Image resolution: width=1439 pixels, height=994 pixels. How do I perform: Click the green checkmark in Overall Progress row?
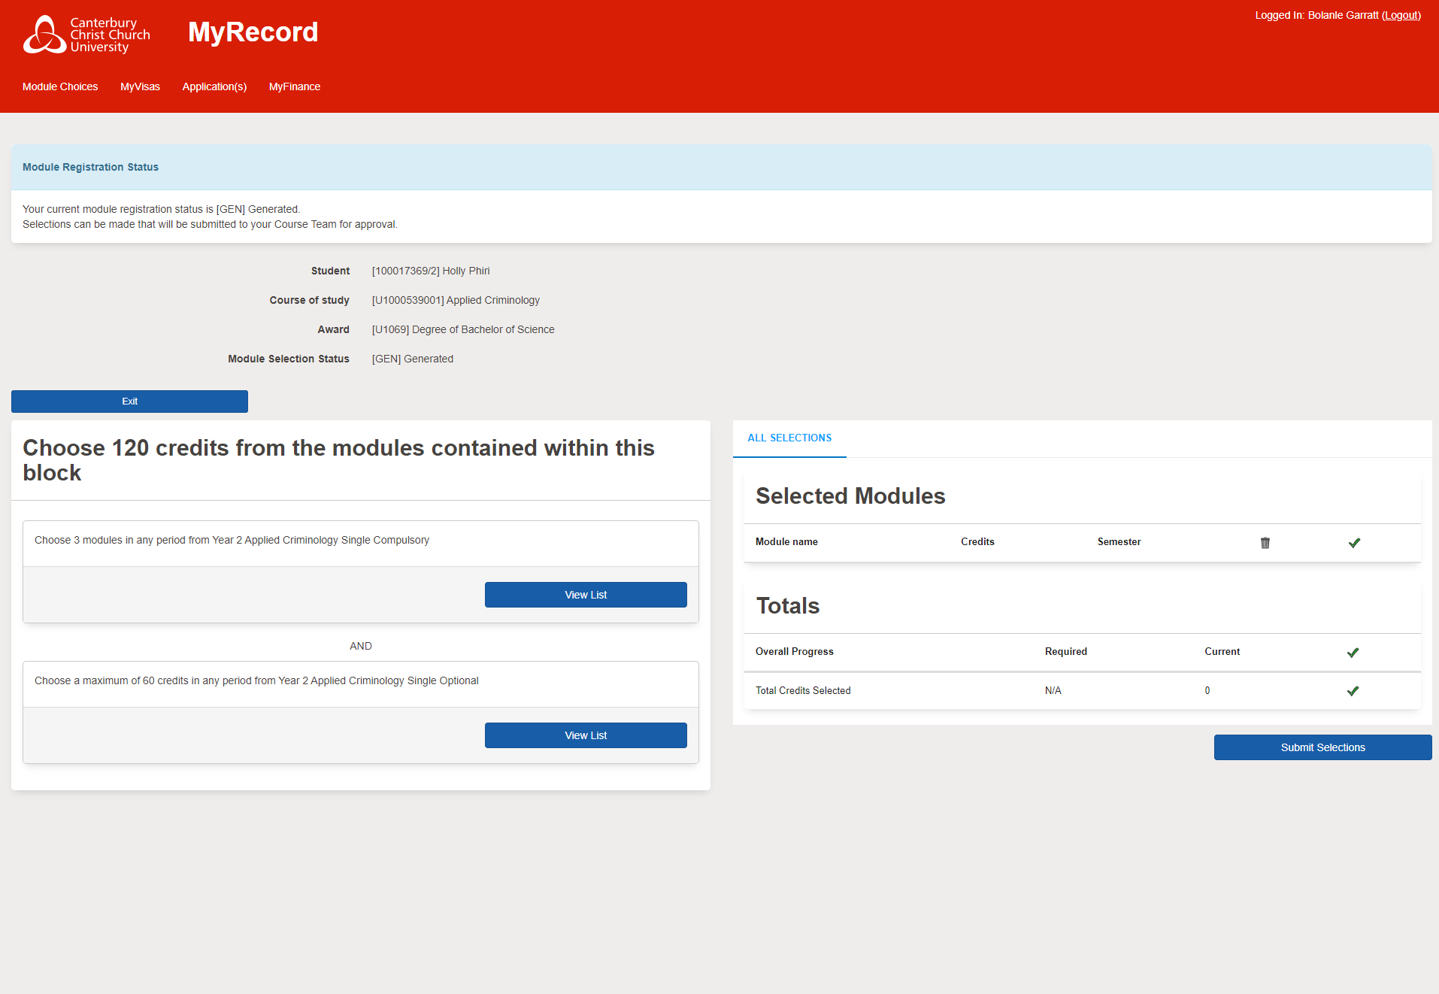click(x=1353, y=653)
